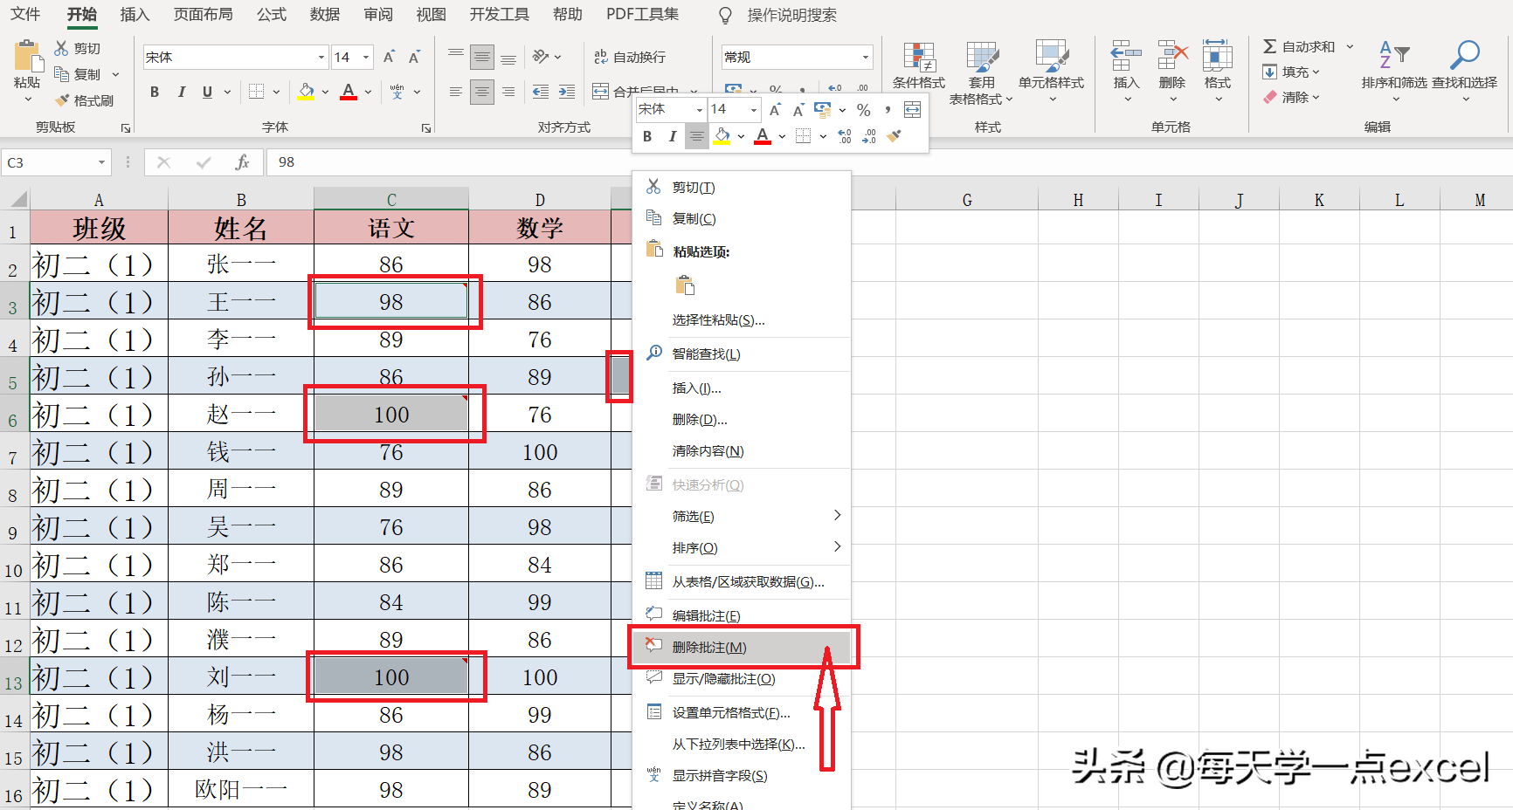Expand 排序(O) submenu in context menu
Image resolution: width=1513 pixels, height=810 pixels.
tap(743, 547)
